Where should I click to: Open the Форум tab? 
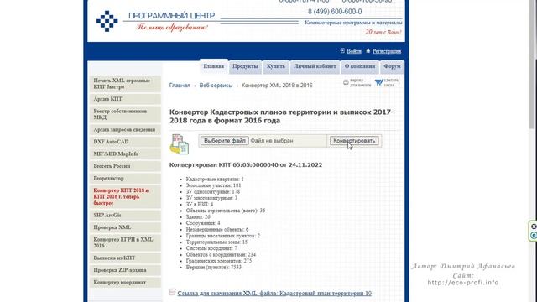(x=392, y=66)
